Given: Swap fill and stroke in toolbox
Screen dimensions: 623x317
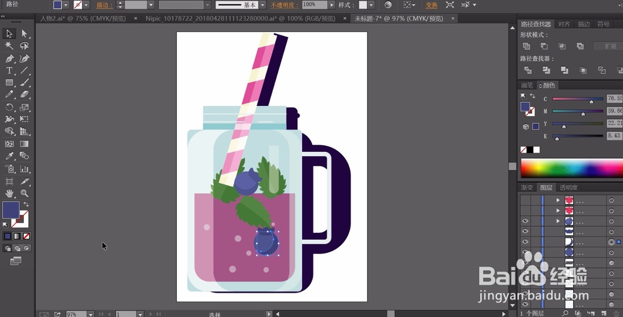Looking at the screenshot, I should pos(26,204).
